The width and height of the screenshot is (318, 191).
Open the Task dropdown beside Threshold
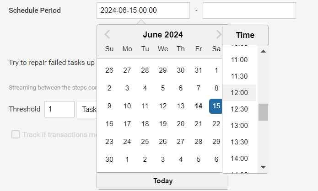tap(87, 109)
